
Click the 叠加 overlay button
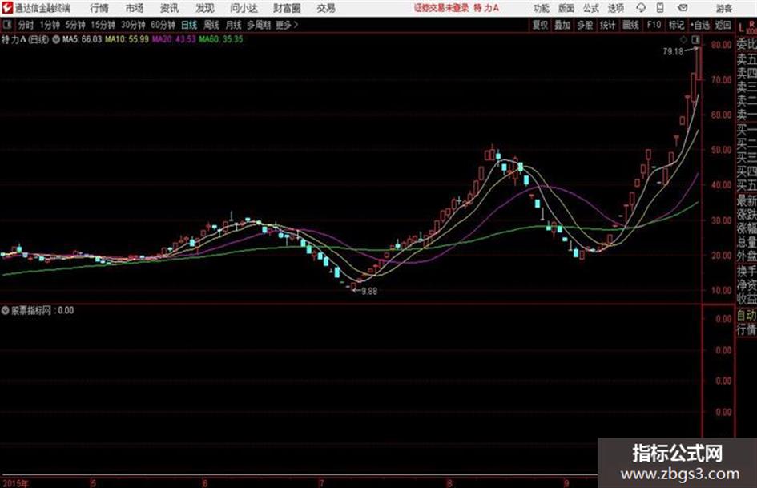(x=562, y=25)
